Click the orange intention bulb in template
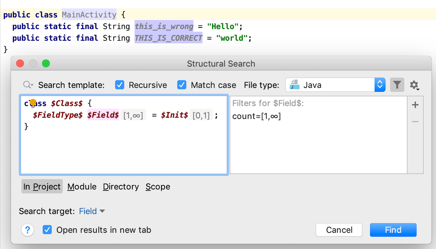436x249 pixels. tap(33, 103)
